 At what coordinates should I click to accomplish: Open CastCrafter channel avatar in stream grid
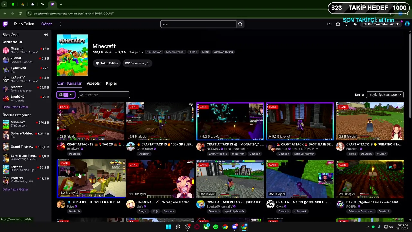[x=130, y=147]
